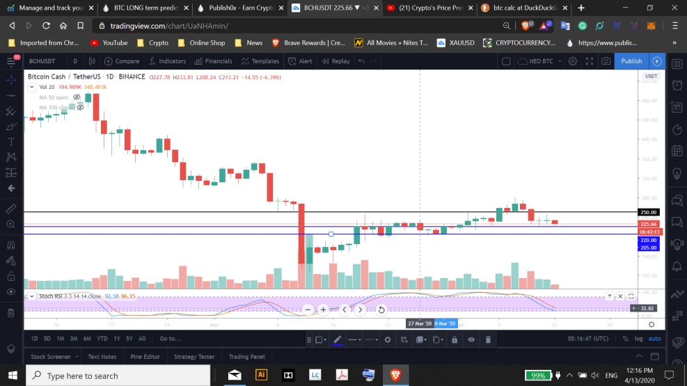The image size is (687, 386).
Task: Open the Financials menu
Action: (213, 61)
